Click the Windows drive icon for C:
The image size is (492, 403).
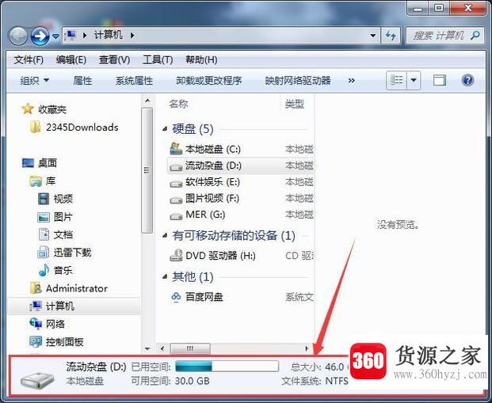(176, 149)
